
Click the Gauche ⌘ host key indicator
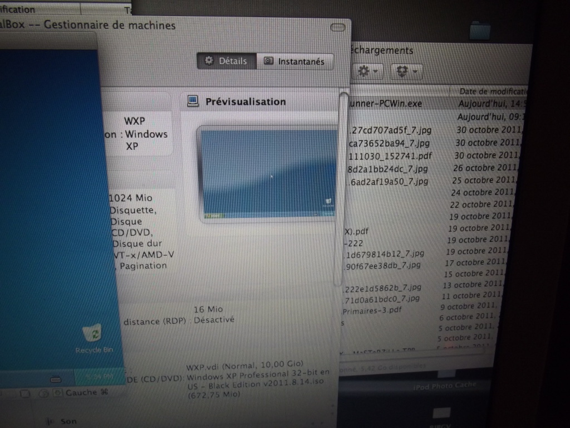pyautogui.click(x=87, y=392)
